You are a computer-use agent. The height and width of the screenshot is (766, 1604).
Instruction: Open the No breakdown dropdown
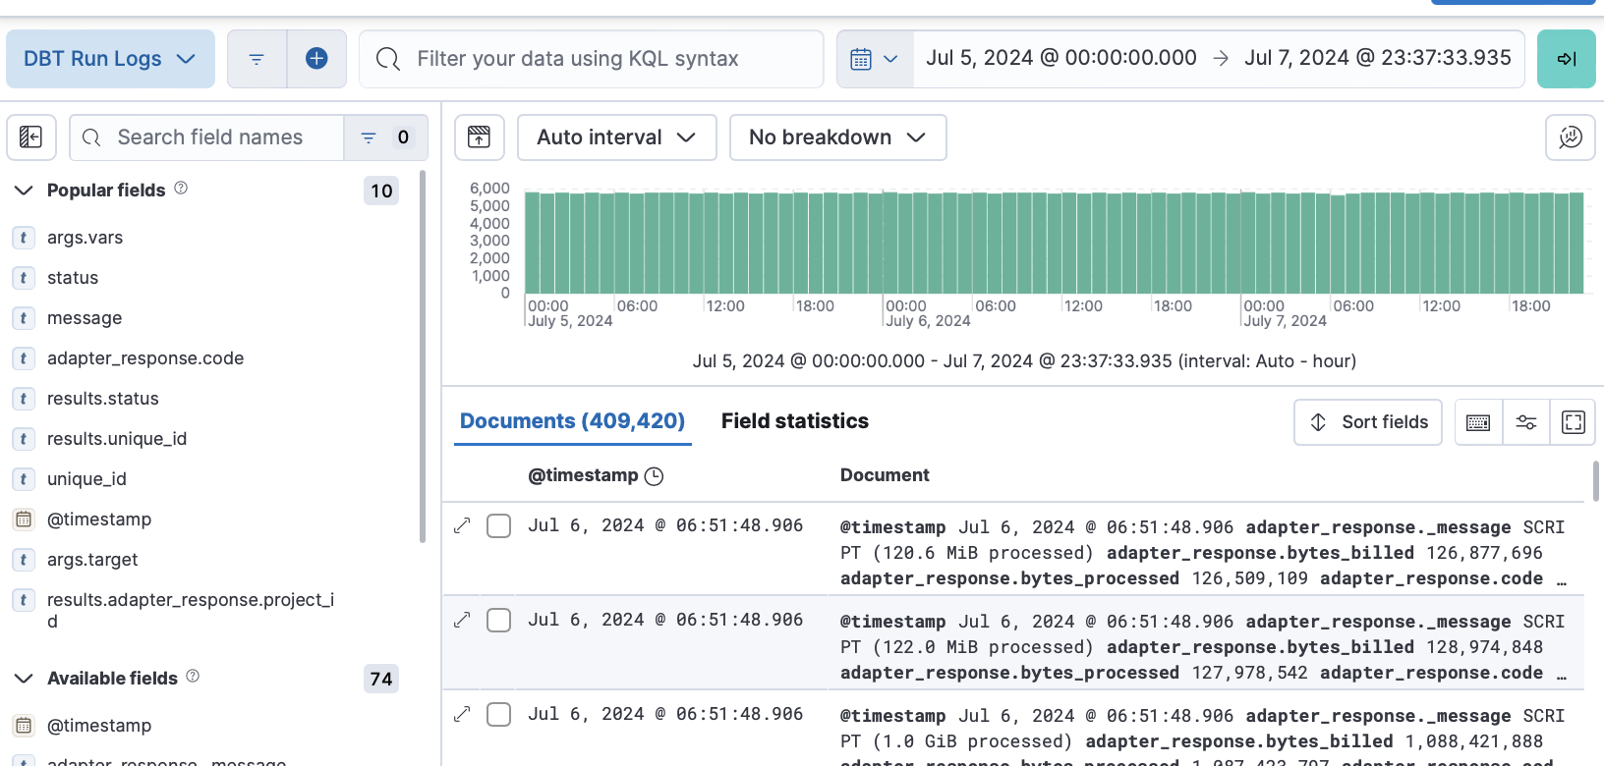(837, 137)
